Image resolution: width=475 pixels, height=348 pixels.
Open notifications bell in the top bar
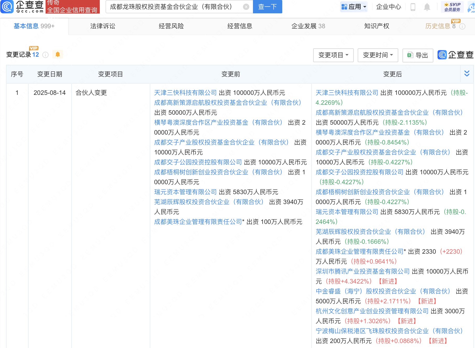tap(427, 7)
